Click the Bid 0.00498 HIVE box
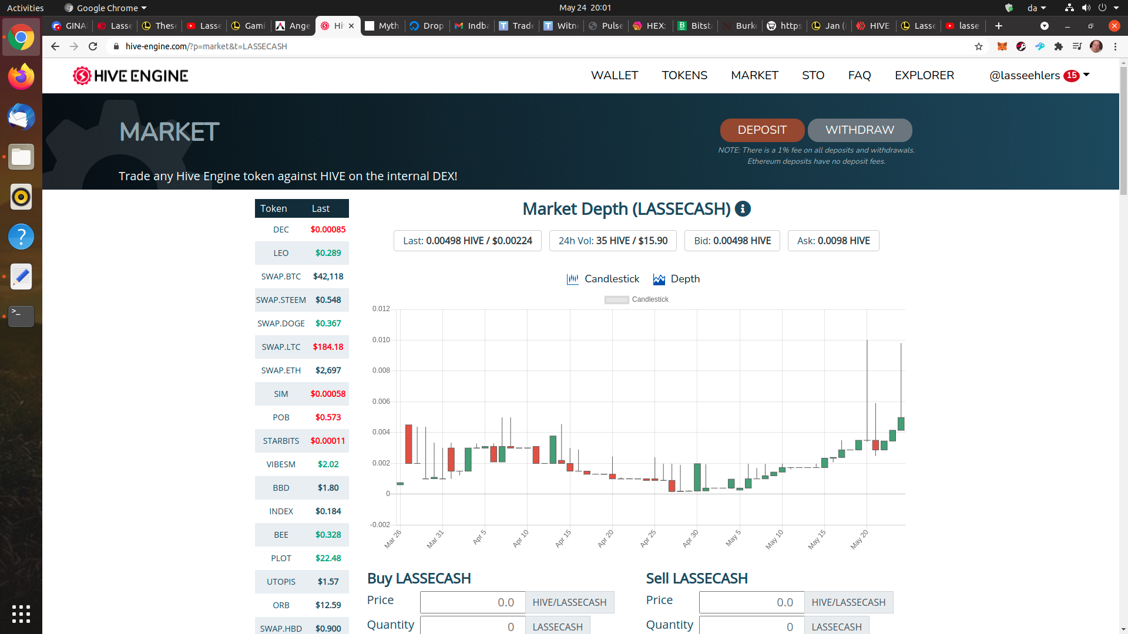The height and width of the screenshot is (634, 1128). click(732, 241)
